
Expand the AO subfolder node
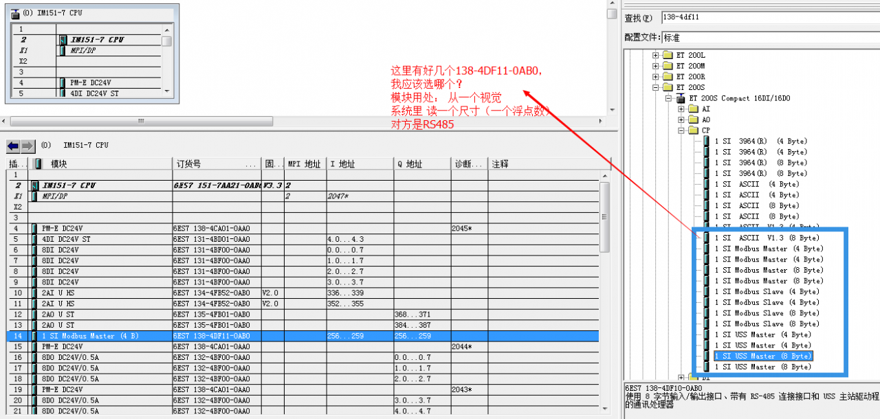(681, 120)
